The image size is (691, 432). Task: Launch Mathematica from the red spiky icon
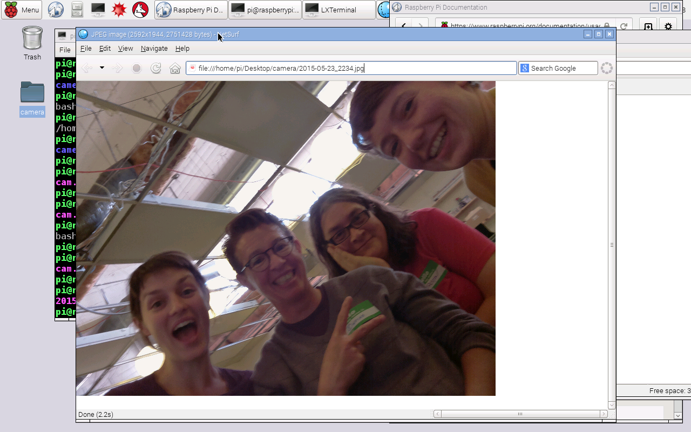point(119,9)
